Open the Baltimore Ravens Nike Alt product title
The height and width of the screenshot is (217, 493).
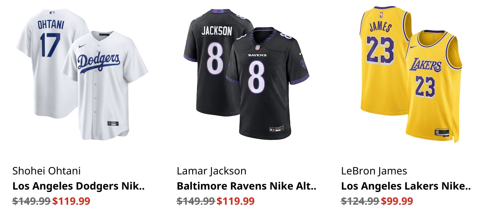[x=246, y=186]
